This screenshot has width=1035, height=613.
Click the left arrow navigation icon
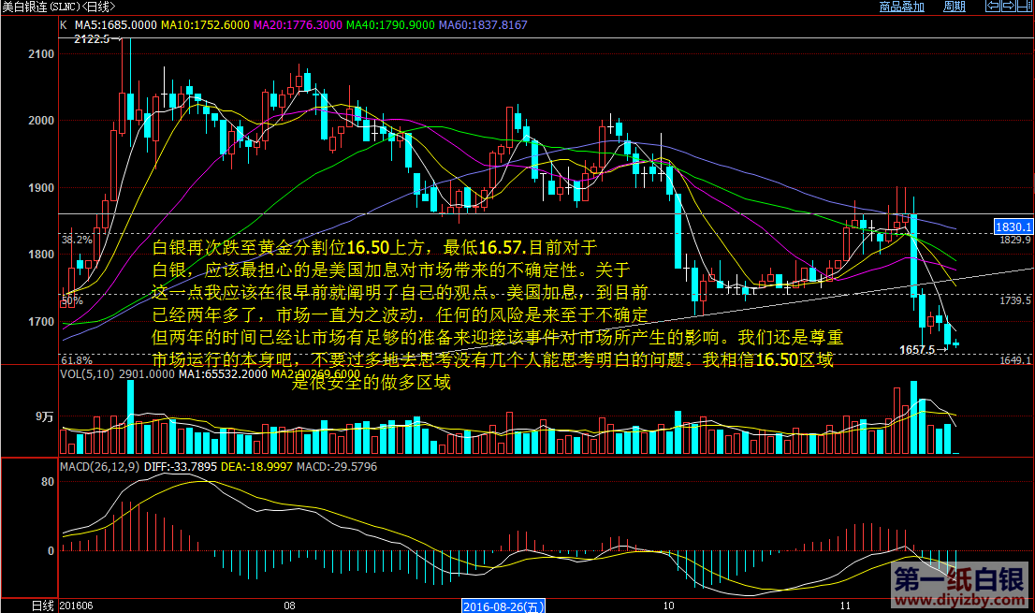(x=995, y=7)
